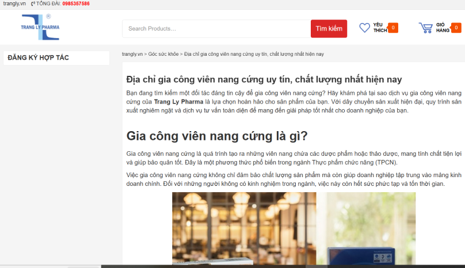Click the phone icon beside TỔNG ĐÀI
Screen dimensions: 465x268
click(32, 3)
